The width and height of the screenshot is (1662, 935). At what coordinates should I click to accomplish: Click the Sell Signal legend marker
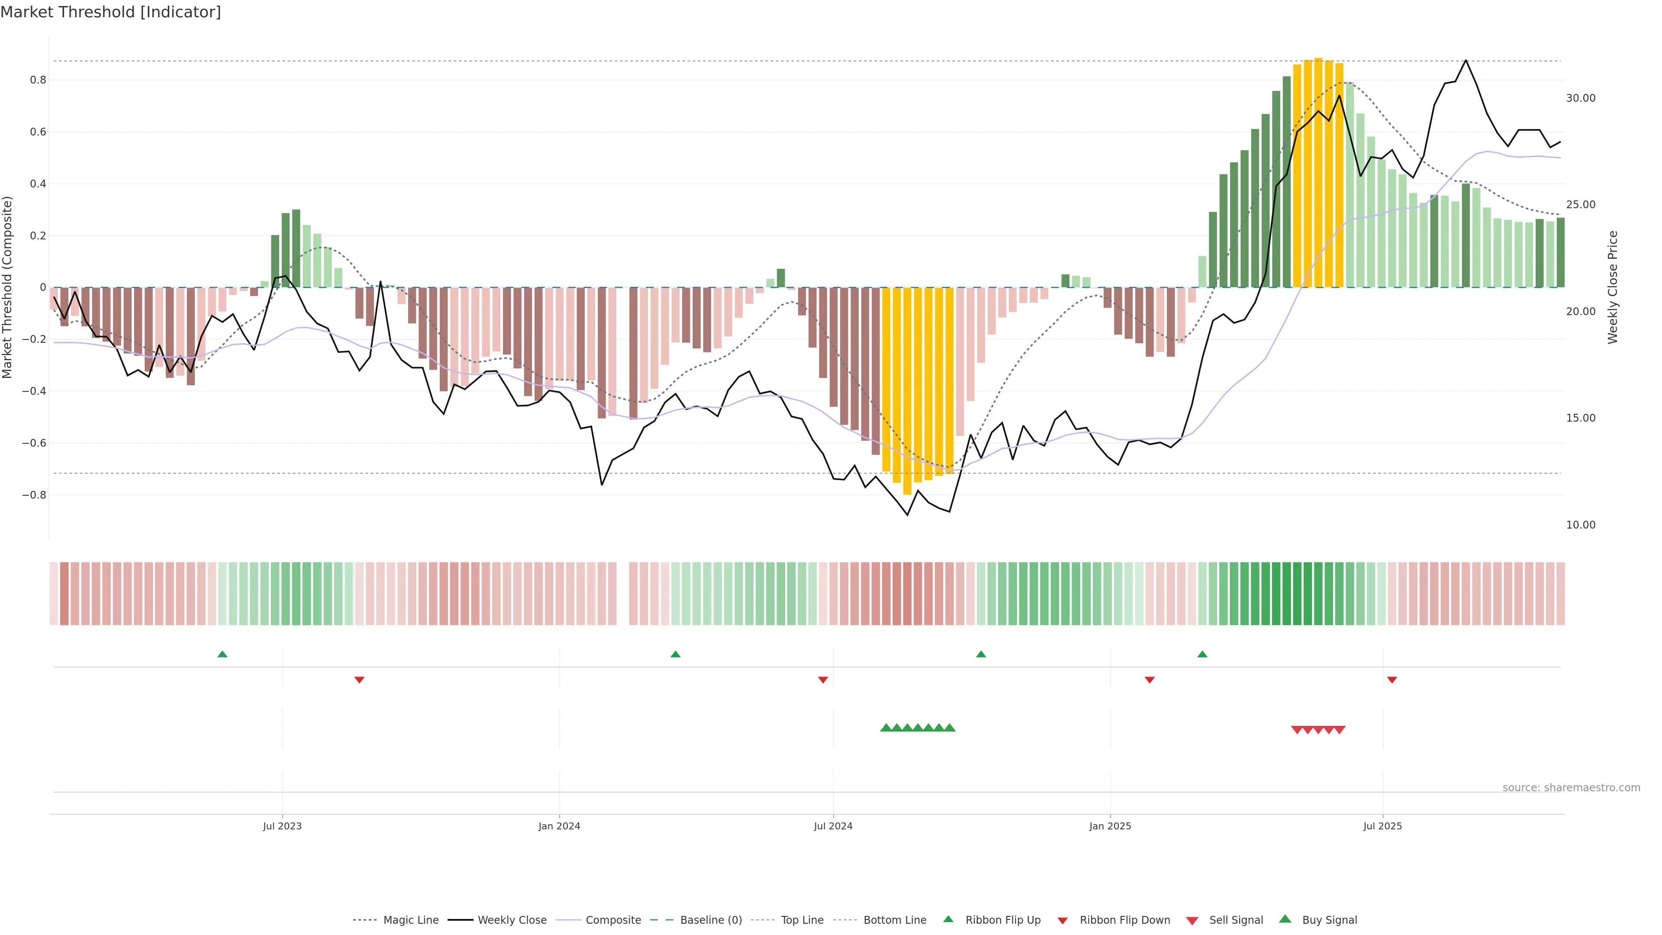(x=1192, y=920)
